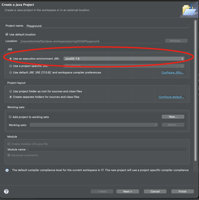Click the Project name text field
The height and width of the screenshot is (200, 199).
pyautogui.click(x=107, y=26)
